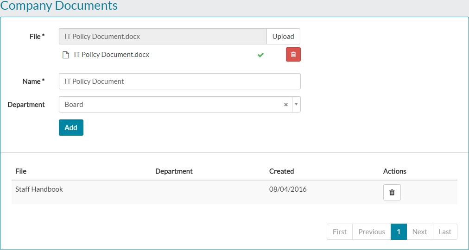This screenshot has height=250, width=469.
Task: Click the green upload success checkmark
Action: 260,55
